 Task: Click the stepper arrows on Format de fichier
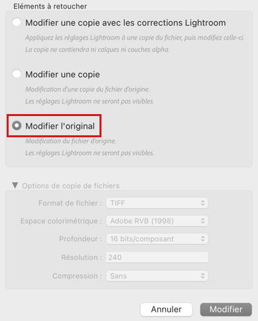(x=203, y=203)
